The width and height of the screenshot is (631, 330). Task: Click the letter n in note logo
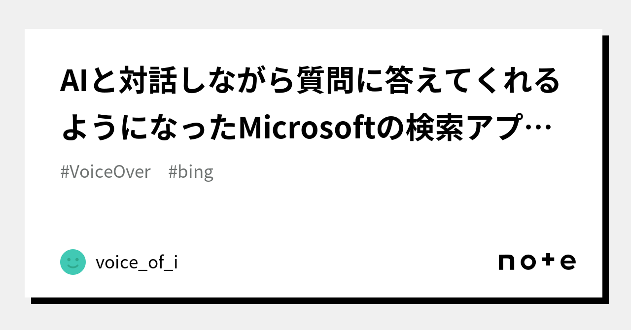click(506, 262)
